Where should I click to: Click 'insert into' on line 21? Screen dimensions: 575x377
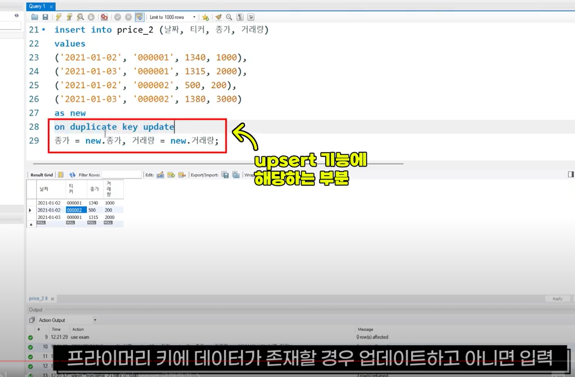(83, 29)
